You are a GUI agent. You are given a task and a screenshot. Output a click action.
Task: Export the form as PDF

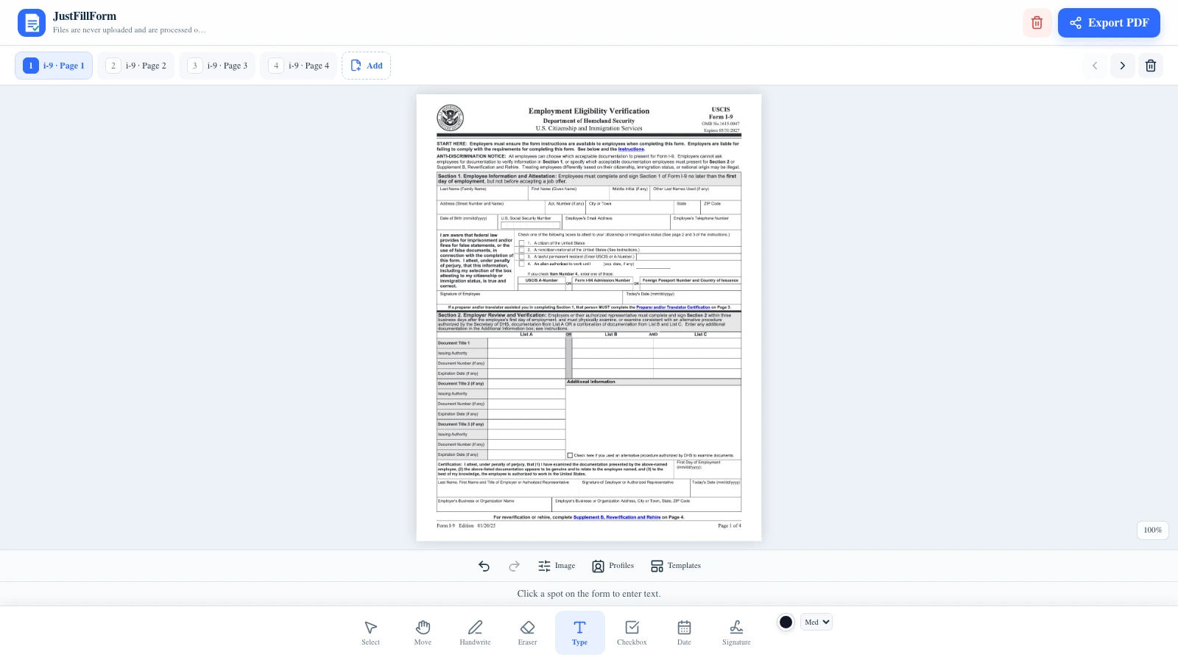(1109, 23)
